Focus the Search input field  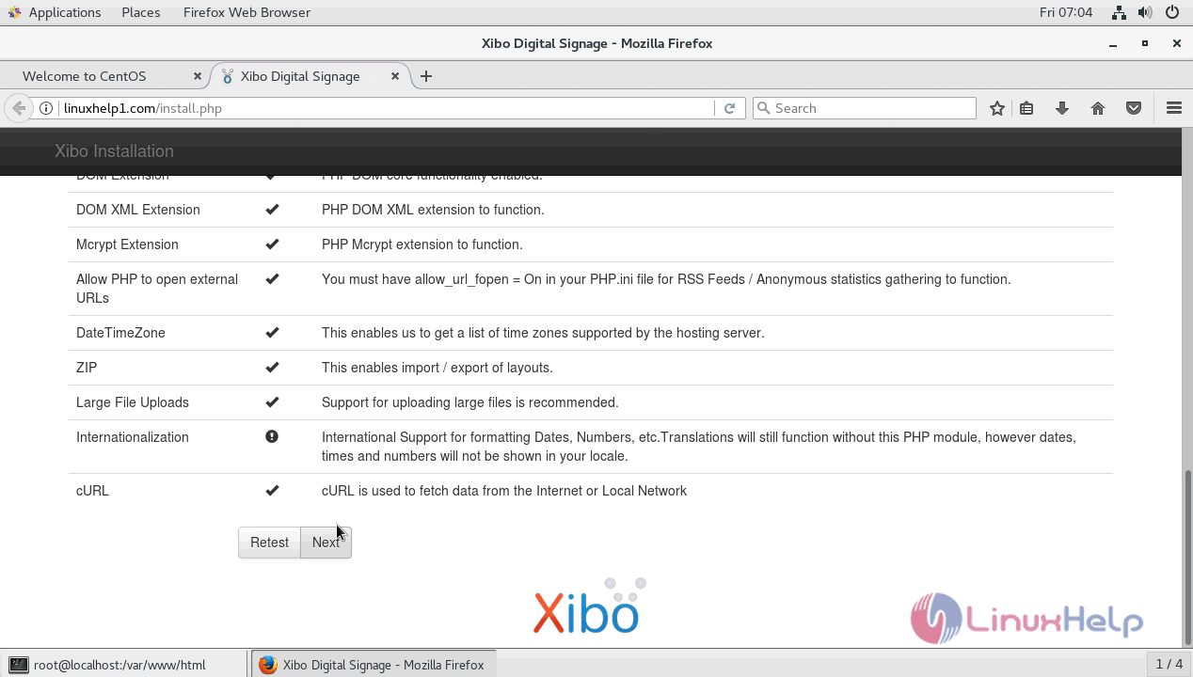pyautogui.click(x=865, y=108)
